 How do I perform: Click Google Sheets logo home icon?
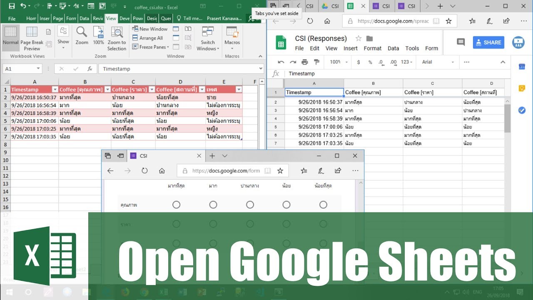pos(281,43)
